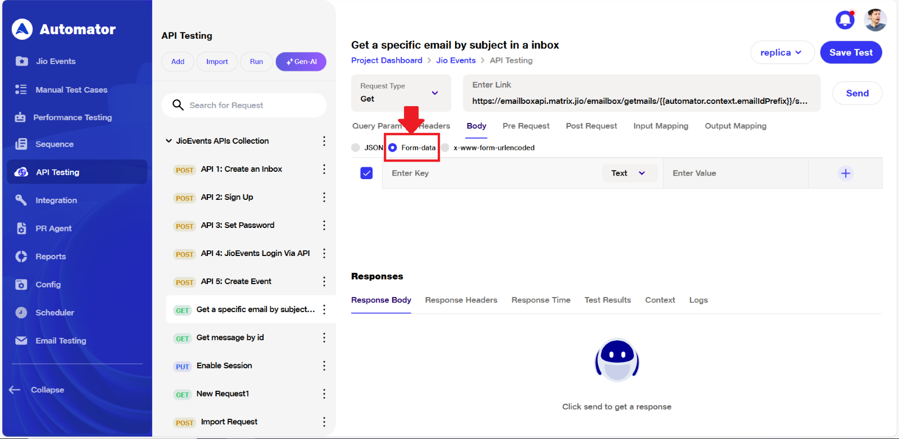Switch to the Pre Request tab
899x439 pixels.
pyautogui.click(x=526, y=126)
